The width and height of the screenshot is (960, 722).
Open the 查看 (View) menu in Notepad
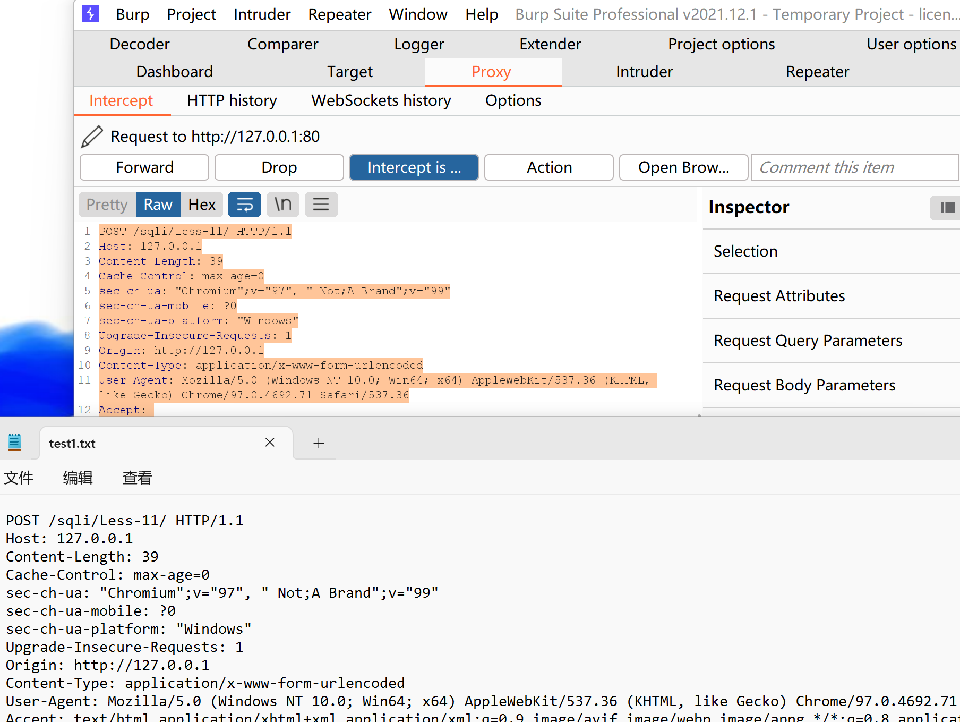tap(138, 478)
